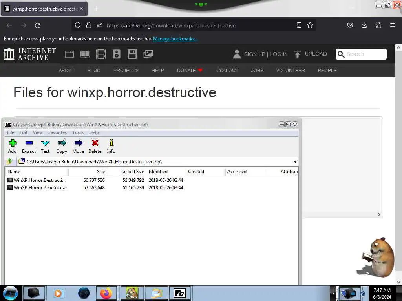Click the UPLOAD button
Image resolution: width=402 pixels, height=301 pixels.
[x=311, y=54]
